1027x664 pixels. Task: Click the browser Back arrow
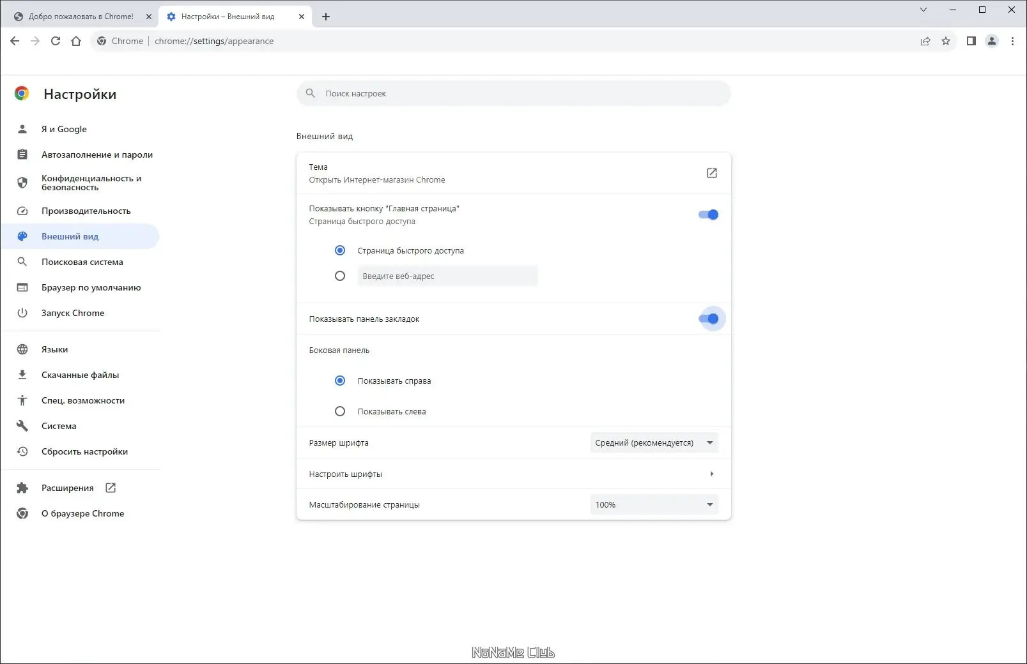click(15, 41)
